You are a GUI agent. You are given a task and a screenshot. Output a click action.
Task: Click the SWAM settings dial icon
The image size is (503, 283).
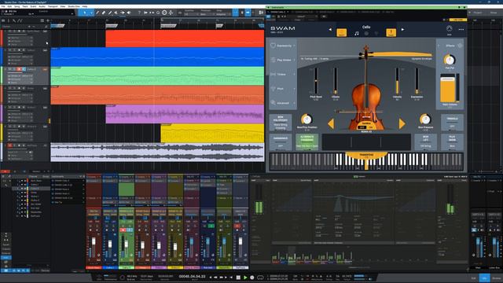449,29
